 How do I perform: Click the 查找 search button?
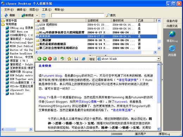click(111, 15)
